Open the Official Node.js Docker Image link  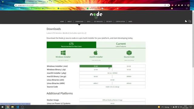[112, 100]
